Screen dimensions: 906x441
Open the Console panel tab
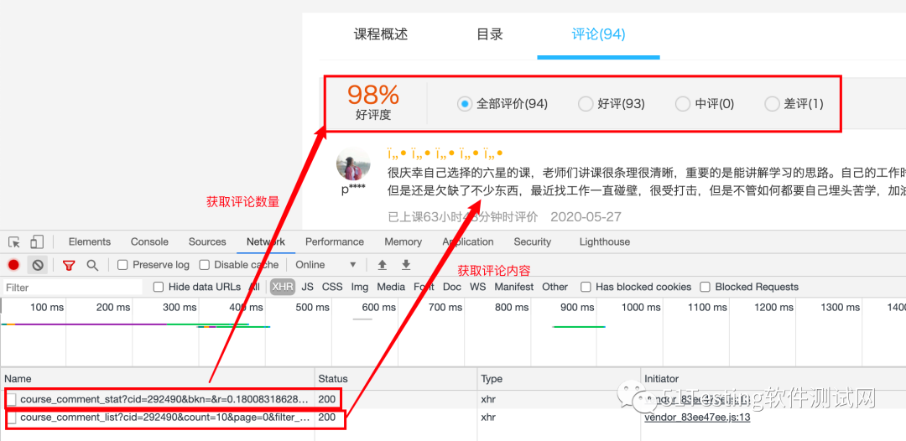tap(149, 241)
